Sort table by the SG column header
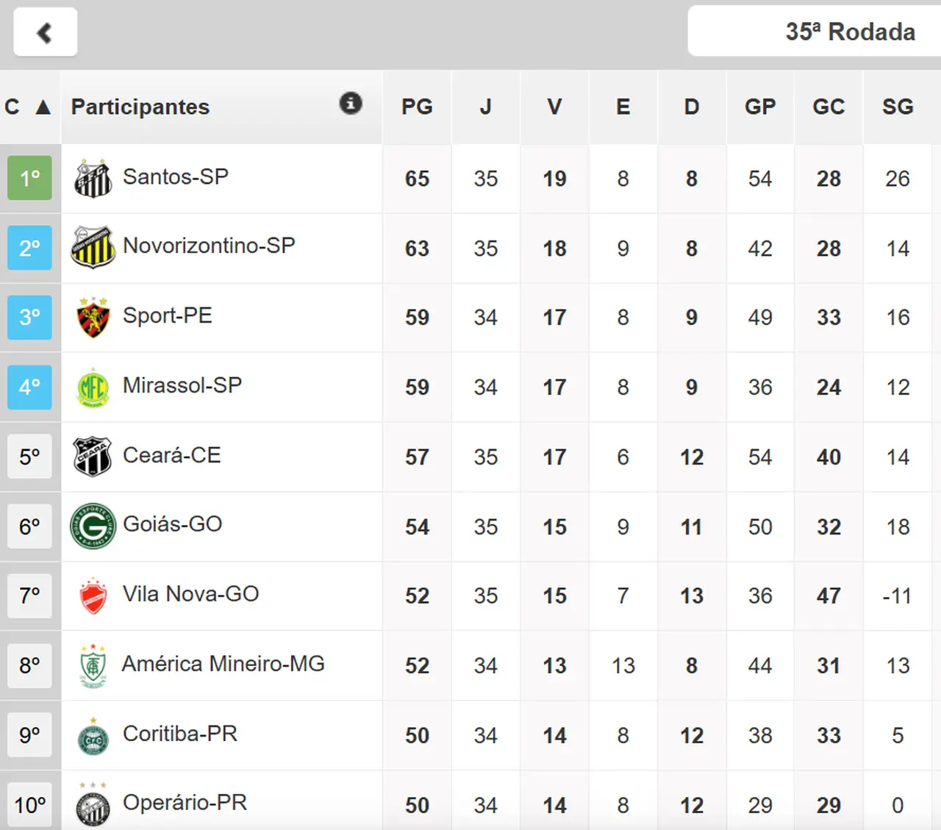Image resolution: width=941 pixels, height=830 pixels. (898, 107)
